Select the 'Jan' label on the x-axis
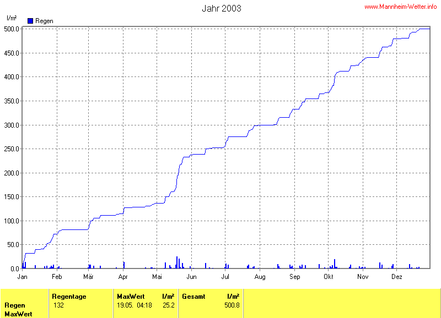Screen dimensions: 441x318 coord(23,277)
